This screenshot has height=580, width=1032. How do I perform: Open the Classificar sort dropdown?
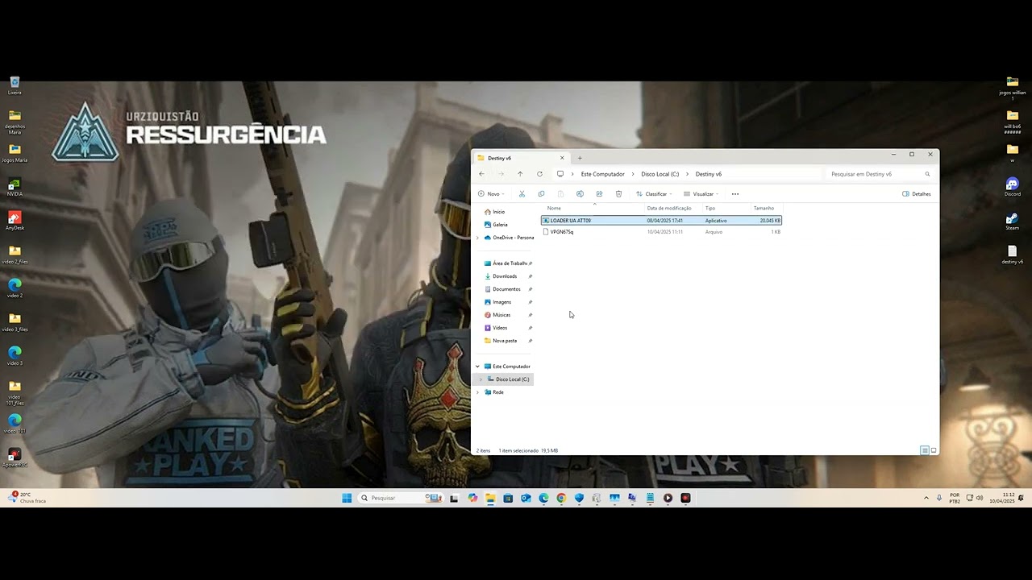click(x=654, y=194)
